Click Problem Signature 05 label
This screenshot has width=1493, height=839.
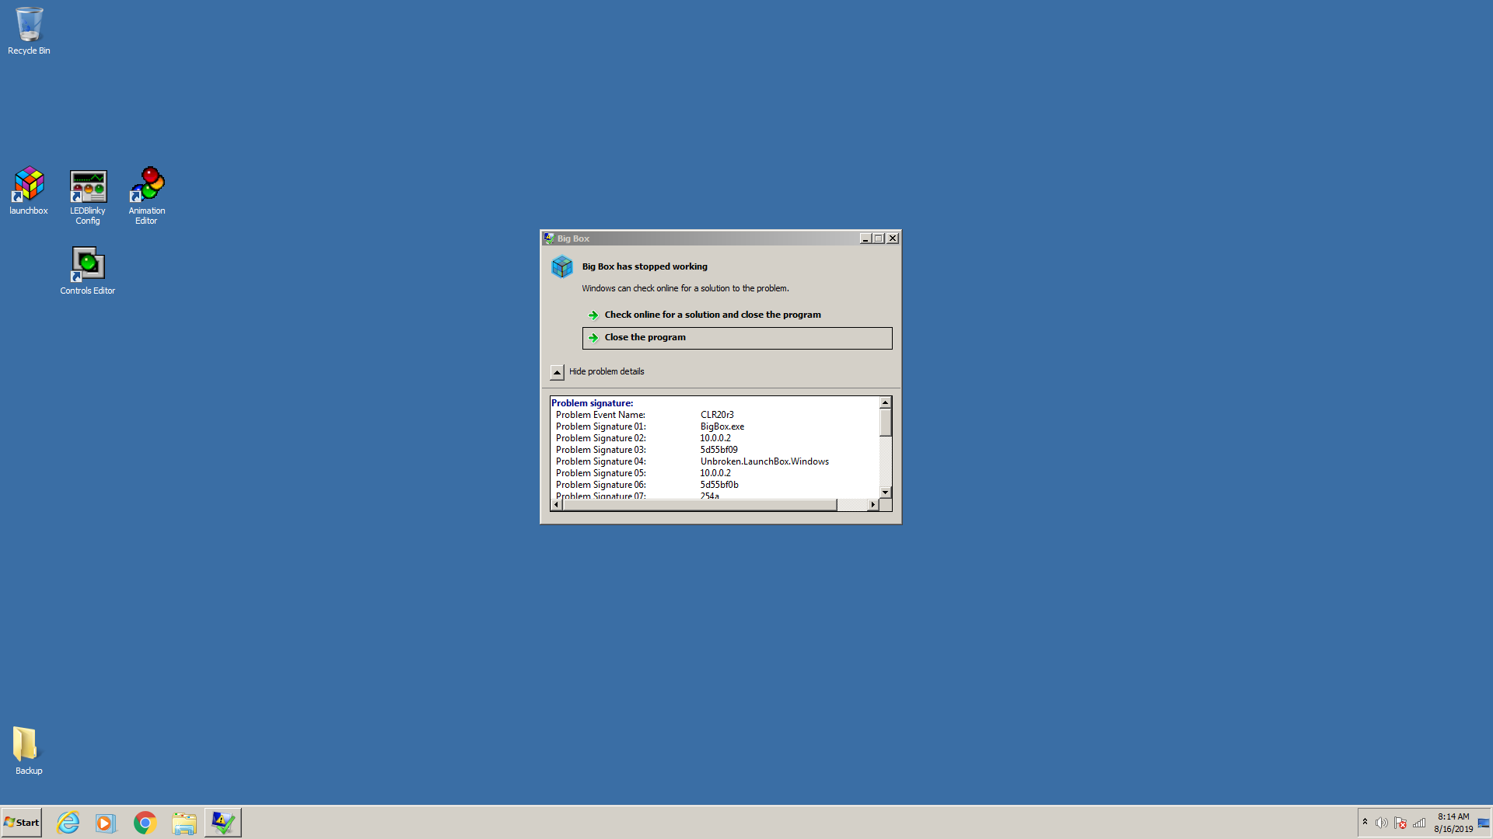[x=600, y=473]
